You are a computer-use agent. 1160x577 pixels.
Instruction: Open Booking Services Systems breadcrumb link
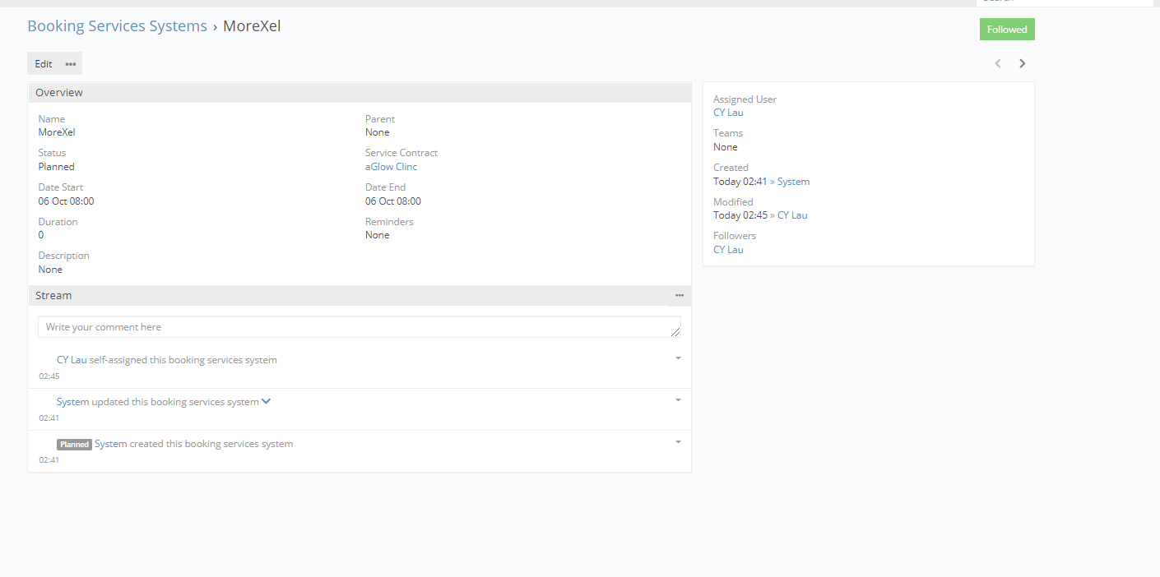117,26
